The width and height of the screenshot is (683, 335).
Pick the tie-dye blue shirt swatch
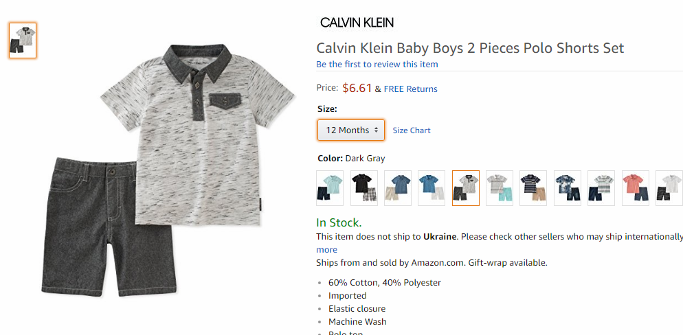point(568,188)
